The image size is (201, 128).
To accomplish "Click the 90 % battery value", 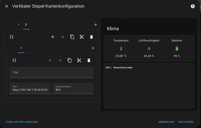I will click(177, 56).
